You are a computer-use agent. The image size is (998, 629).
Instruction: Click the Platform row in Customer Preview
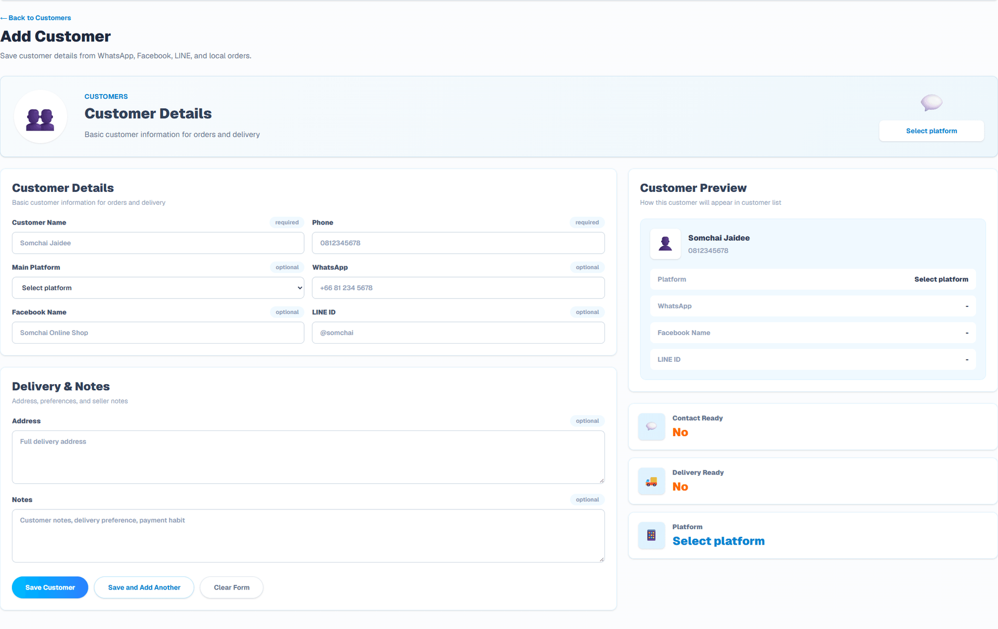(x=813, y=279)
